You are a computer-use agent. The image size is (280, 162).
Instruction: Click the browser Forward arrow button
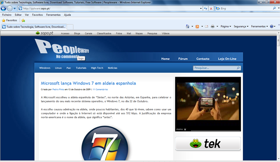[10, 8]
